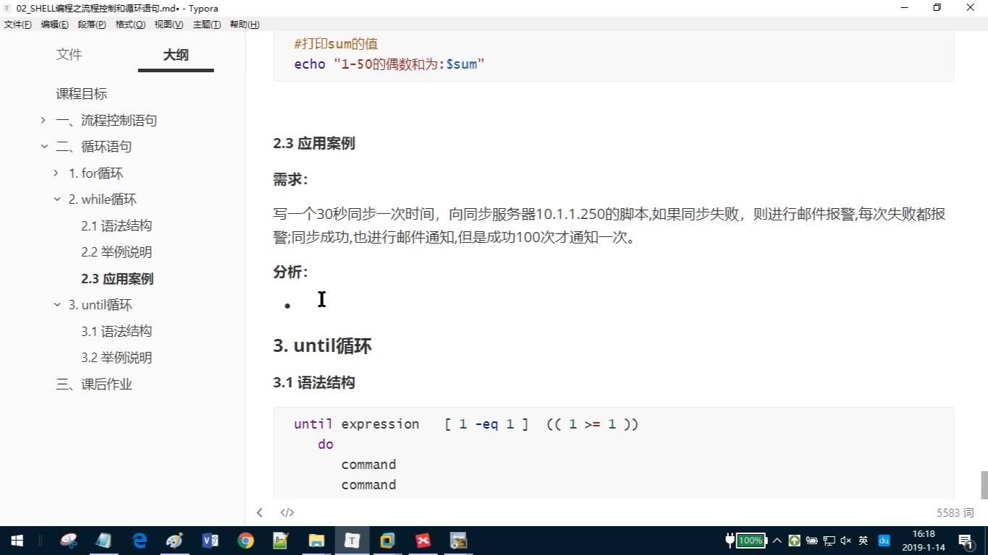Click the green up-arrow tray icon
The width and height of the screenshot is (988, 555).
(x=794, y=541)
